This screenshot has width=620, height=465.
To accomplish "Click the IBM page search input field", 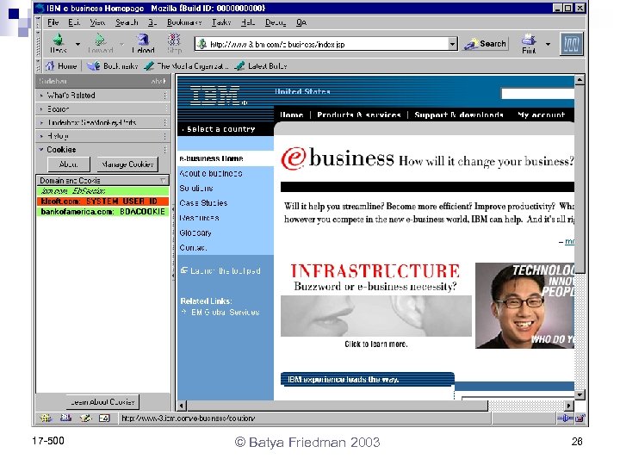I will point(537,94).
